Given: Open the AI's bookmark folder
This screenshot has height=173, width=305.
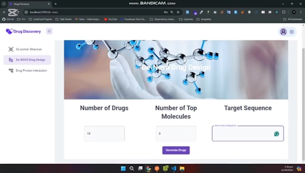Looking at the screenshot, I should (x=21, y=19).
